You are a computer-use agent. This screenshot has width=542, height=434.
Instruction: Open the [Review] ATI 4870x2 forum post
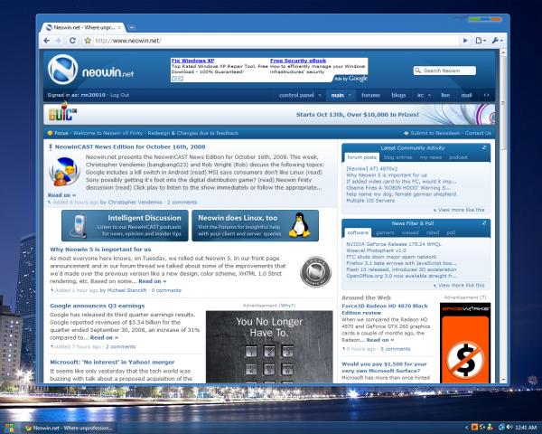371,169
